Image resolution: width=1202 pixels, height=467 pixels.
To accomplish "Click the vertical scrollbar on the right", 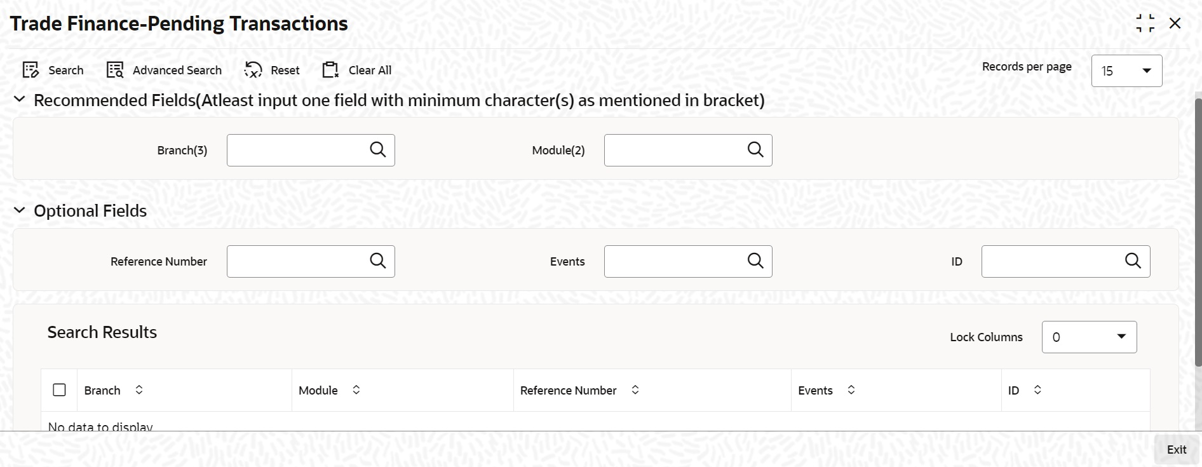I will pos(1198,232).
